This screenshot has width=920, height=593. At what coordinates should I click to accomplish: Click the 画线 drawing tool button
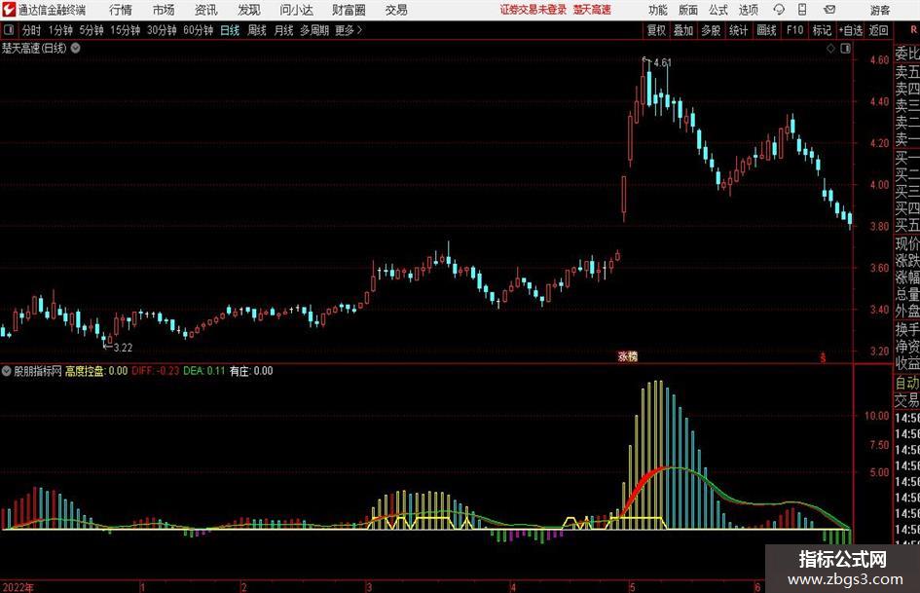click(x=766, y=30)
